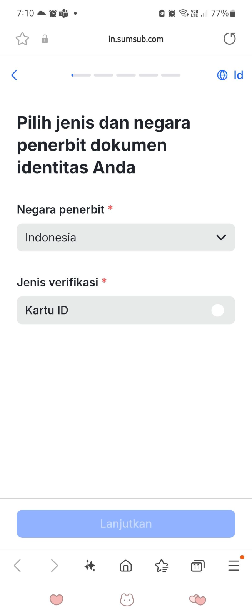Tap the bunny face navigation button

[127, 599]
